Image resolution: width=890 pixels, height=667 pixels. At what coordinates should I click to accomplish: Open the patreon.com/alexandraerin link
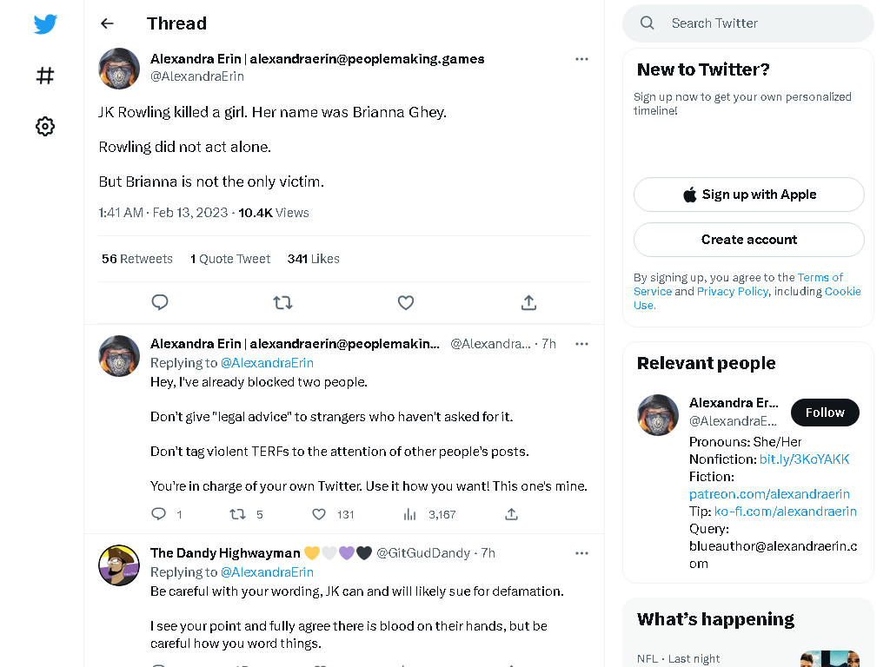[769, 494]
